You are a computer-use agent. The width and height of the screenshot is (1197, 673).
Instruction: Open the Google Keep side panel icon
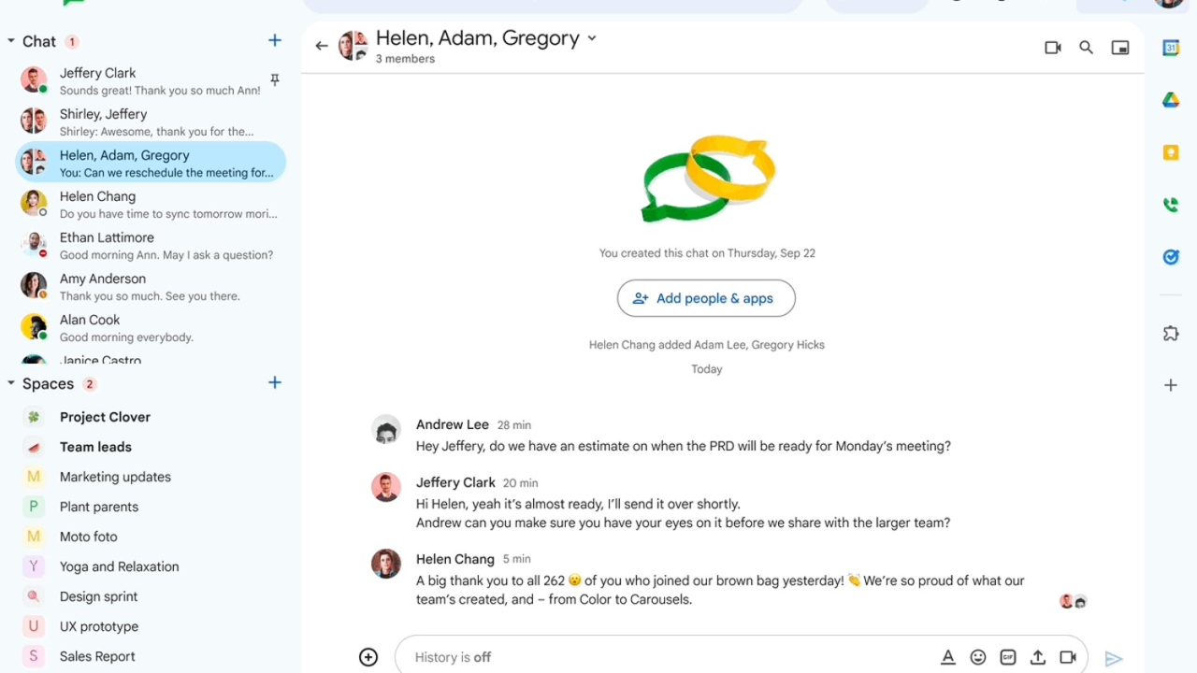(x=1171, y=152)
